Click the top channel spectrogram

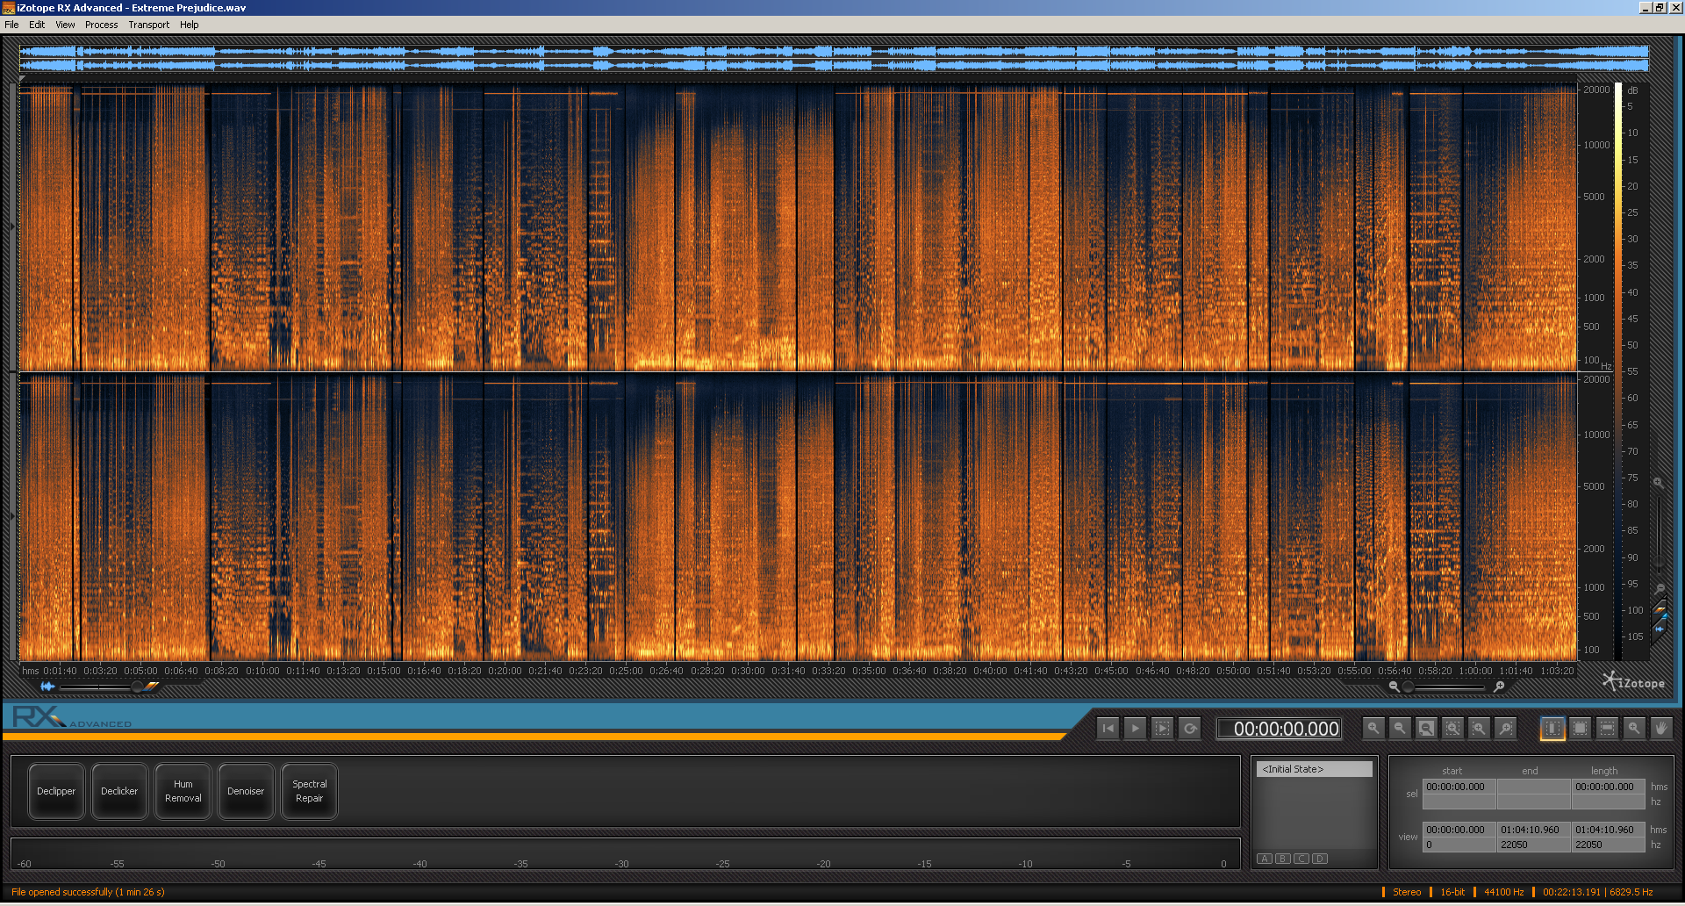tap(798, 227)
